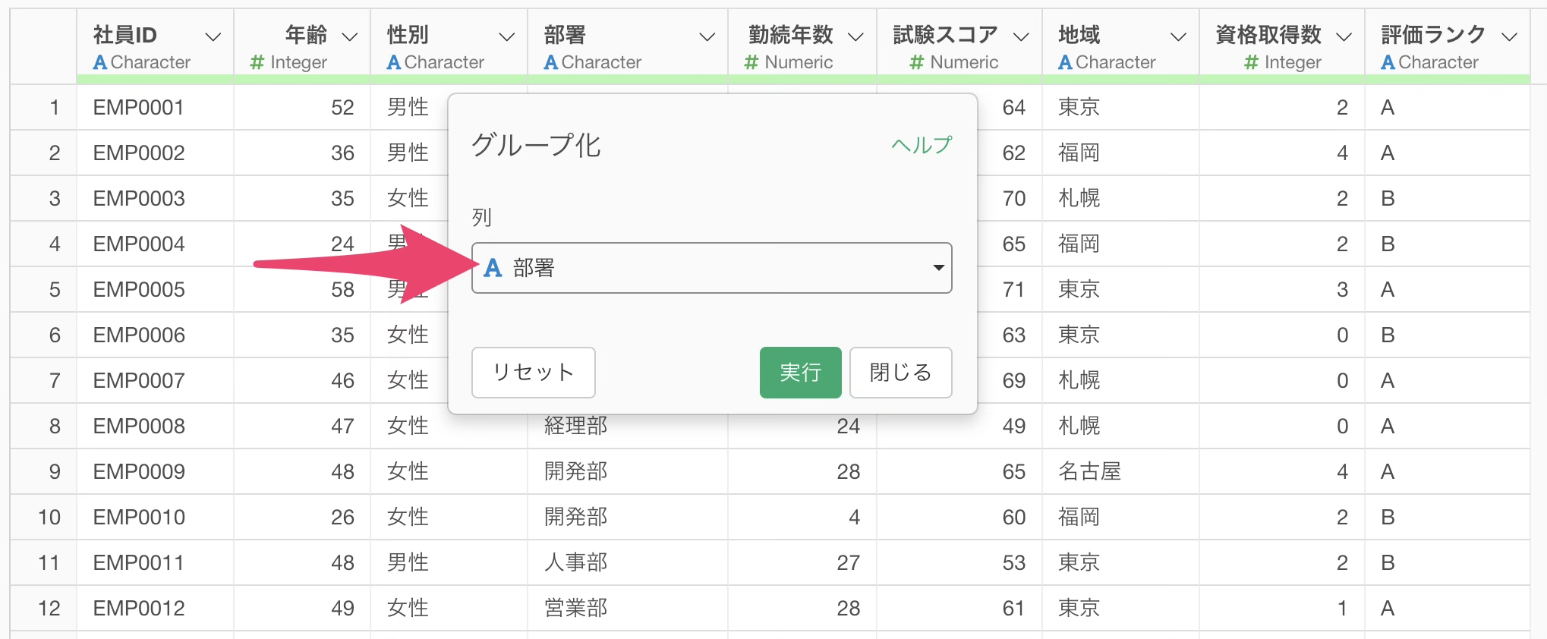
Task: Close the dialog with the 閉じる button
Action: point(900,373)
